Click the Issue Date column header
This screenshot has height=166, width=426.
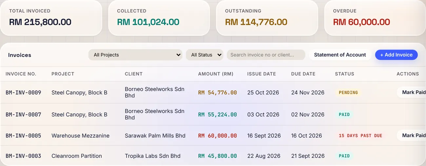pos(261,74)
